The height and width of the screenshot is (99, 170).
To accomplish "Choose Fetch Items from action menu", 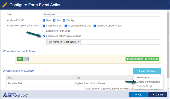I will pyautogui.click(x=143, y=77).
